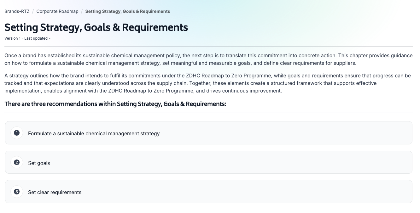Click empty right side of first recommendation card
420x213 pixels.
(315, 133)
